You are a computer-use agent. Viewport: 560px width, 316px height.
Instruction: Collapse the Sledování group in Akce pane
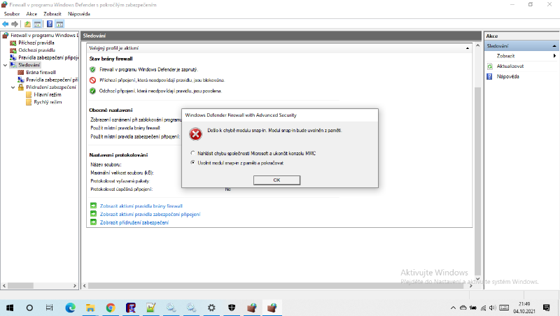[x=554, y=46]
